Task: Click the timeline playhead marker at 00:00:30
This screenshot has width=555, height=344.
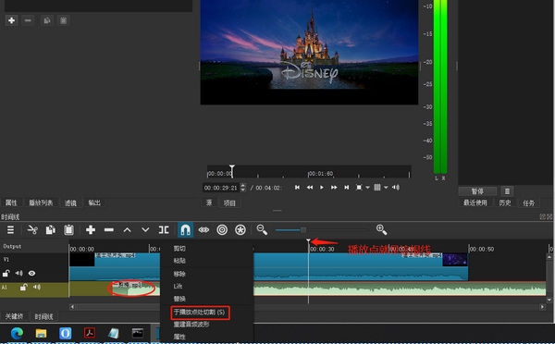Action: point(308,241)
